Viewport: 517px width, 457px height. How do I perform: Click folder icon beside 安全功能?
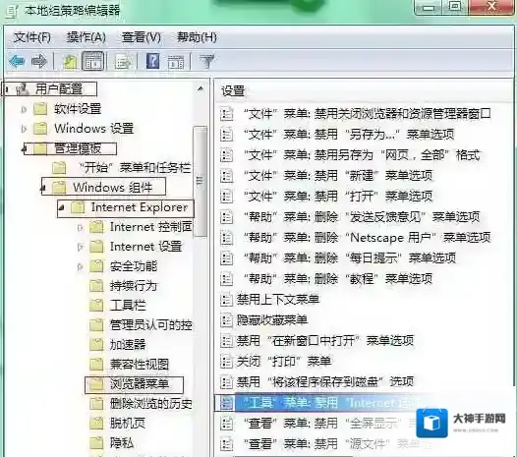tap(96, 265)
